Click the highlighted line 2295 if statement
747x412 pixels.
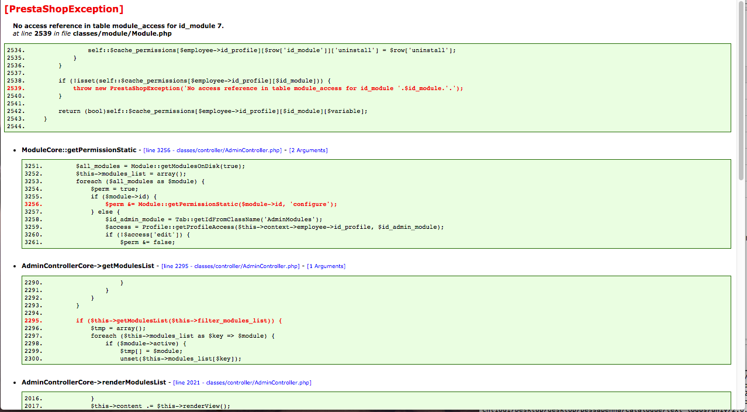179,321
